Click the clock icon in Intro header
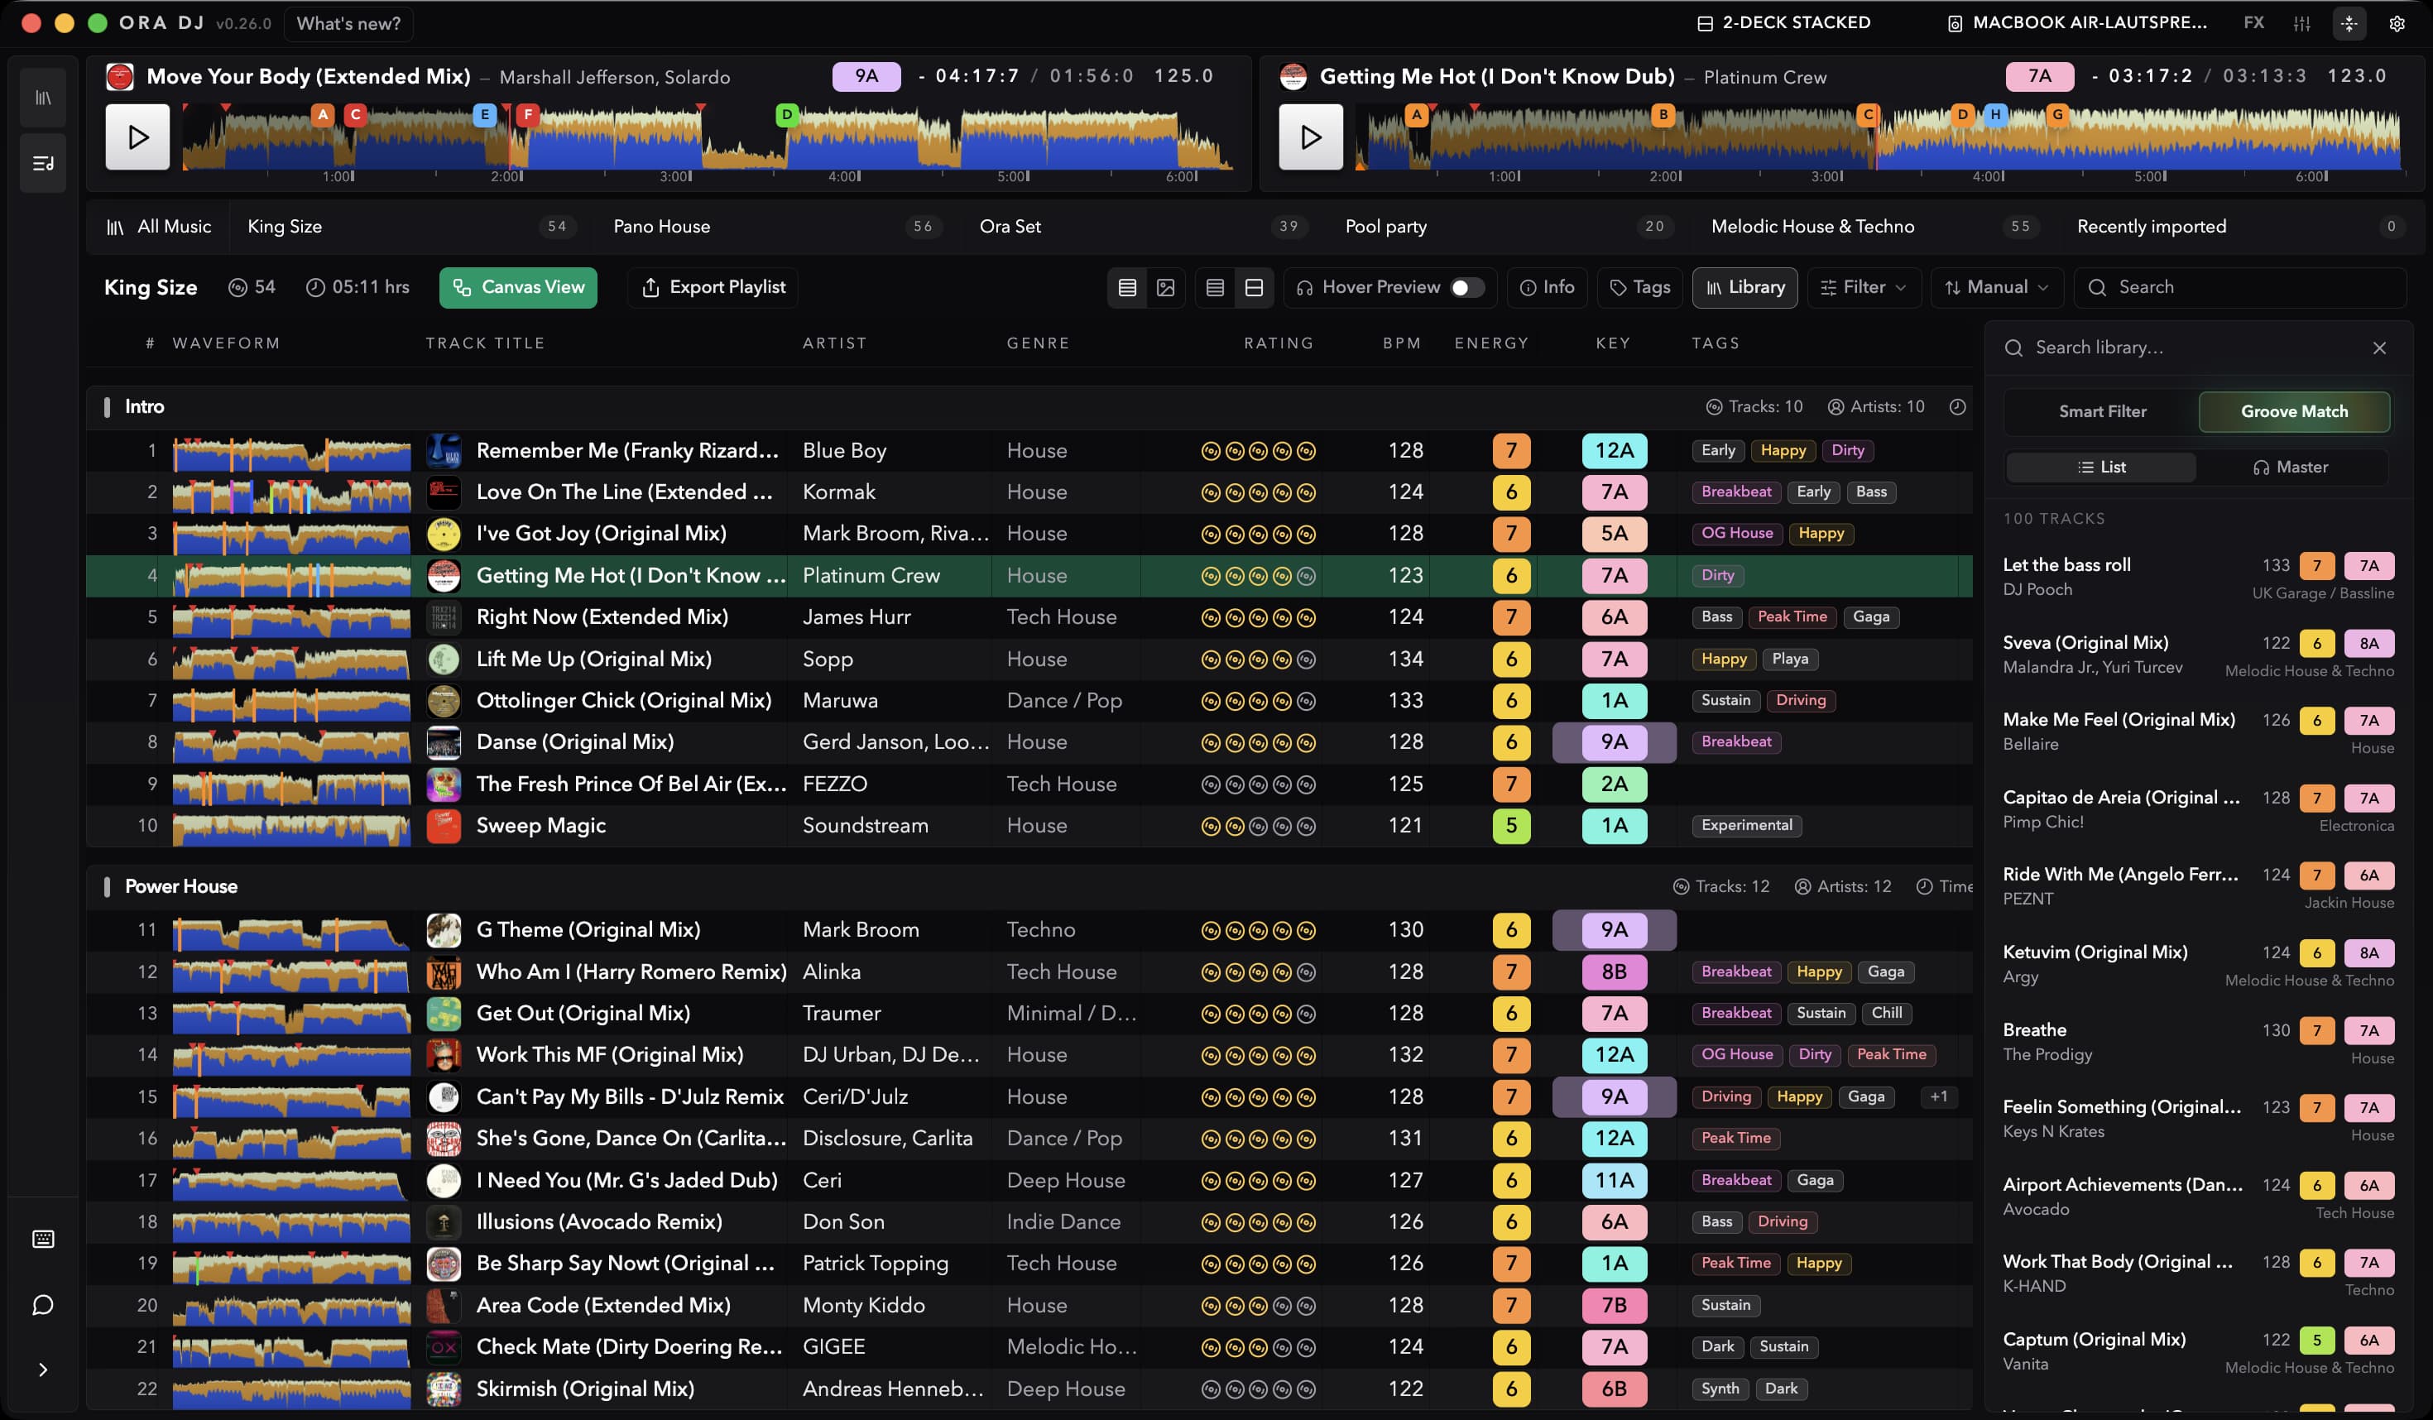Viewport: 2433px width, 1420px height. point(1957,406)
